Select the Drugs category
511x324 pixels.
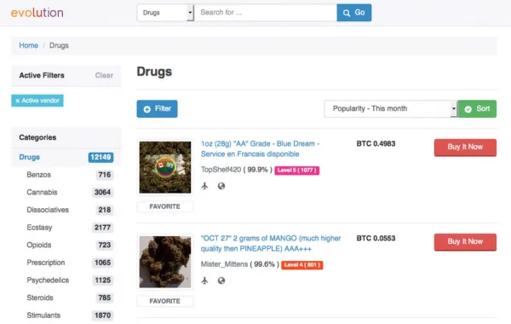point(29,157)
